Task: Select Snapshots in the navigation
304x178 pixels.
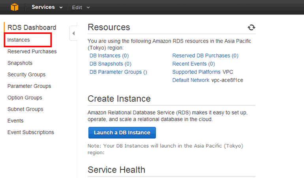Action: [20, 63]
